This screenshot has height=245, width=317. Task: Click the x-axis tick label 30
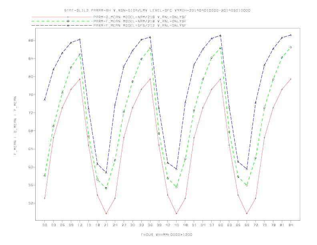[132, 225]
